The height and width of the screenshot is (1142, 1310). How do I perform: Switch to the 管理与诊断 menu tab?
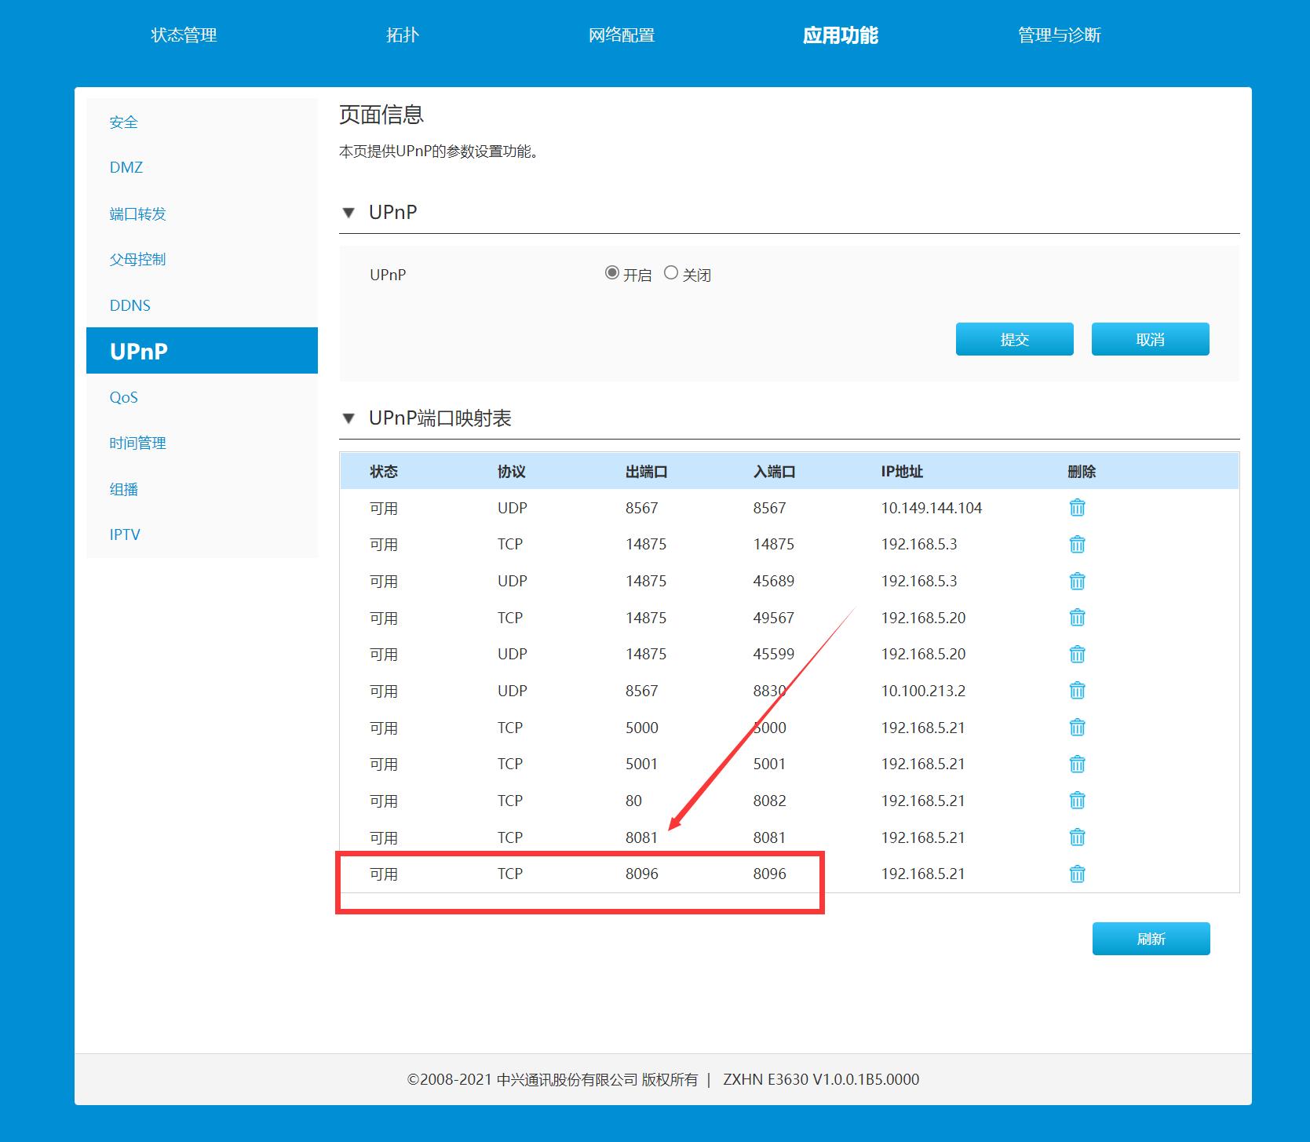(x=1060, y=35)
